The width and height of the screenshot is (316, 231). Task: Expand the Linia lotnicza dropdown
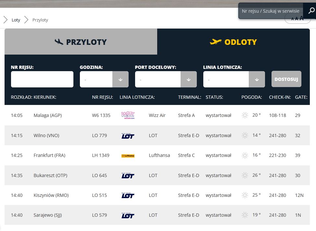coord(257,79)
